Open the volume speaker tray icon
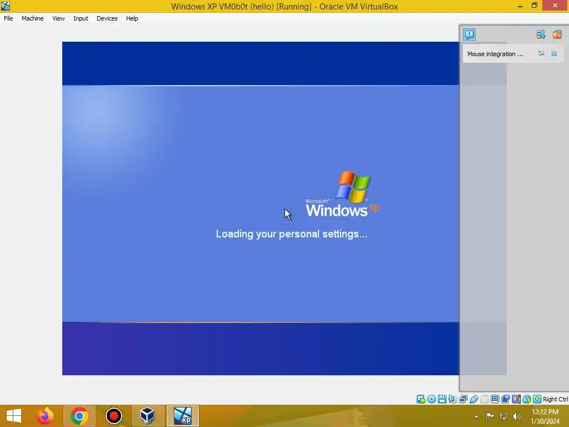Image resolution: width=569 pixels, height=427 pixels. (517, 416)
